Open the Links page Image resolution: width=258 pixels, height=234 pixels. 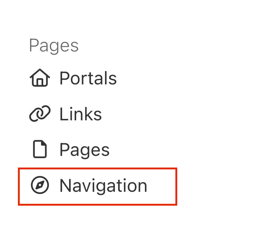[81, 114]
